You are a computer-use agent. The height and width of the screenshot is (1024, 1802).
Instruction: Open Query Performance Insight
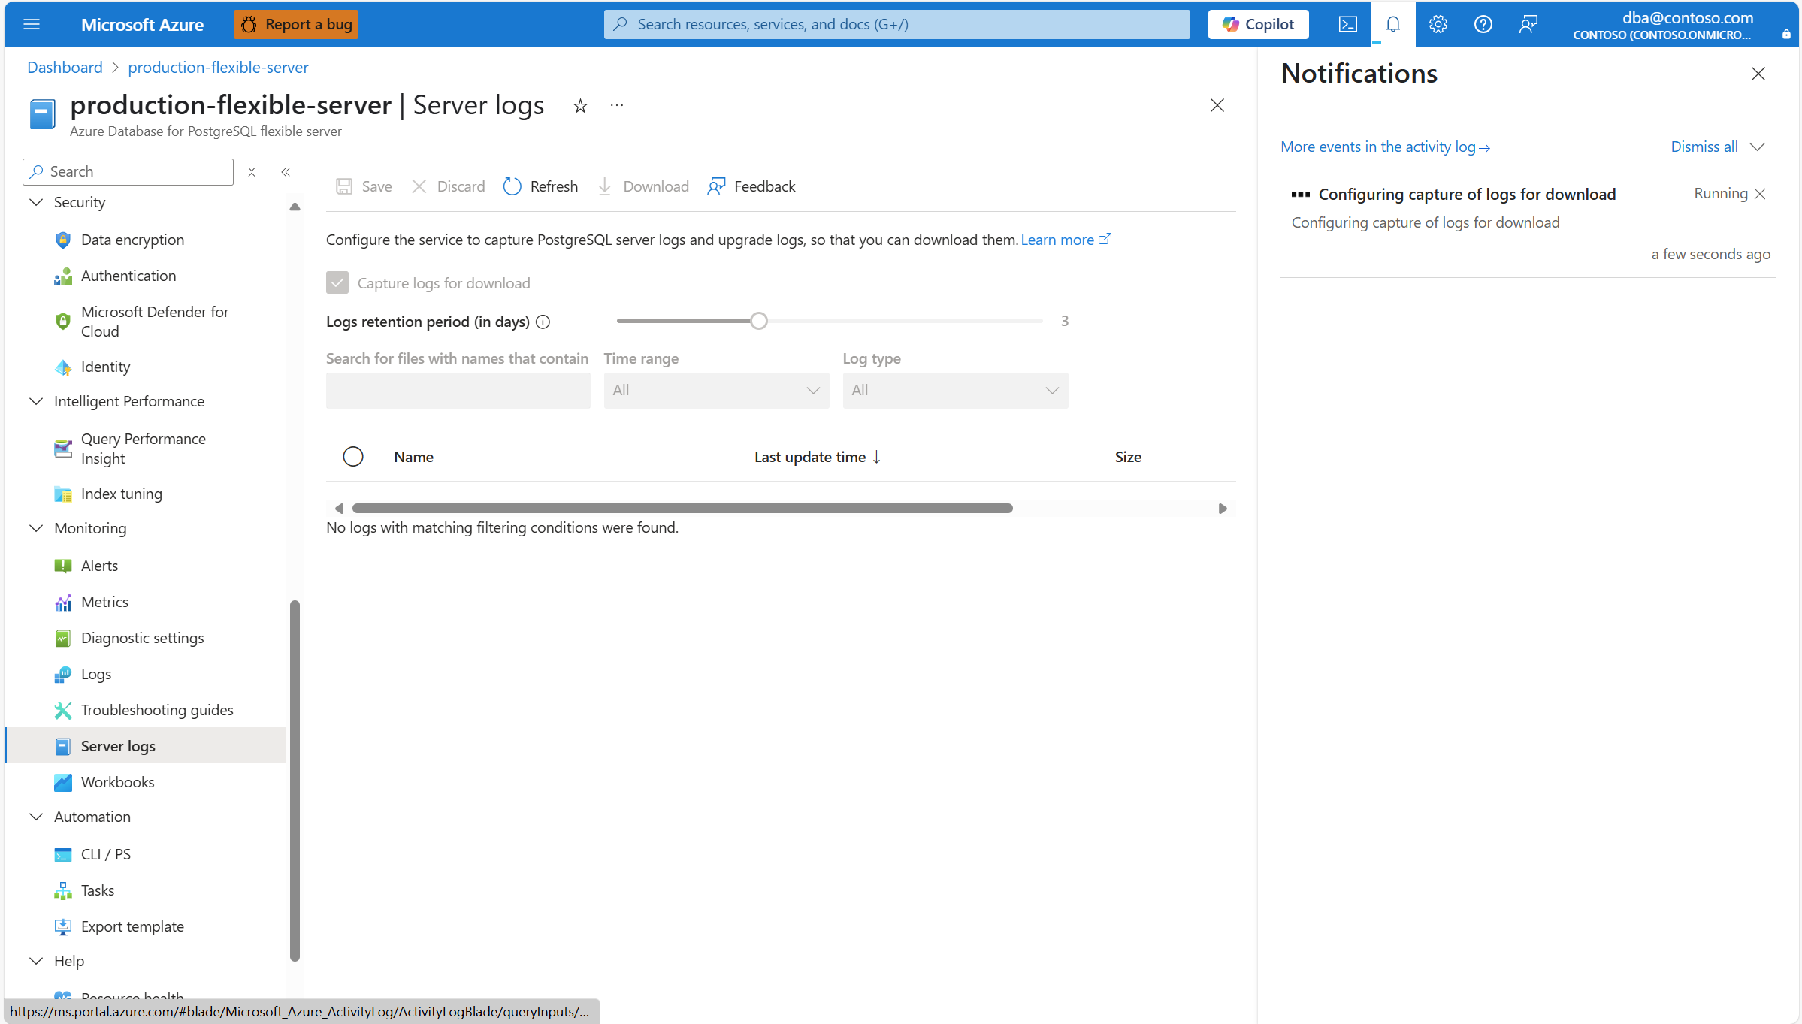(143, 449)
